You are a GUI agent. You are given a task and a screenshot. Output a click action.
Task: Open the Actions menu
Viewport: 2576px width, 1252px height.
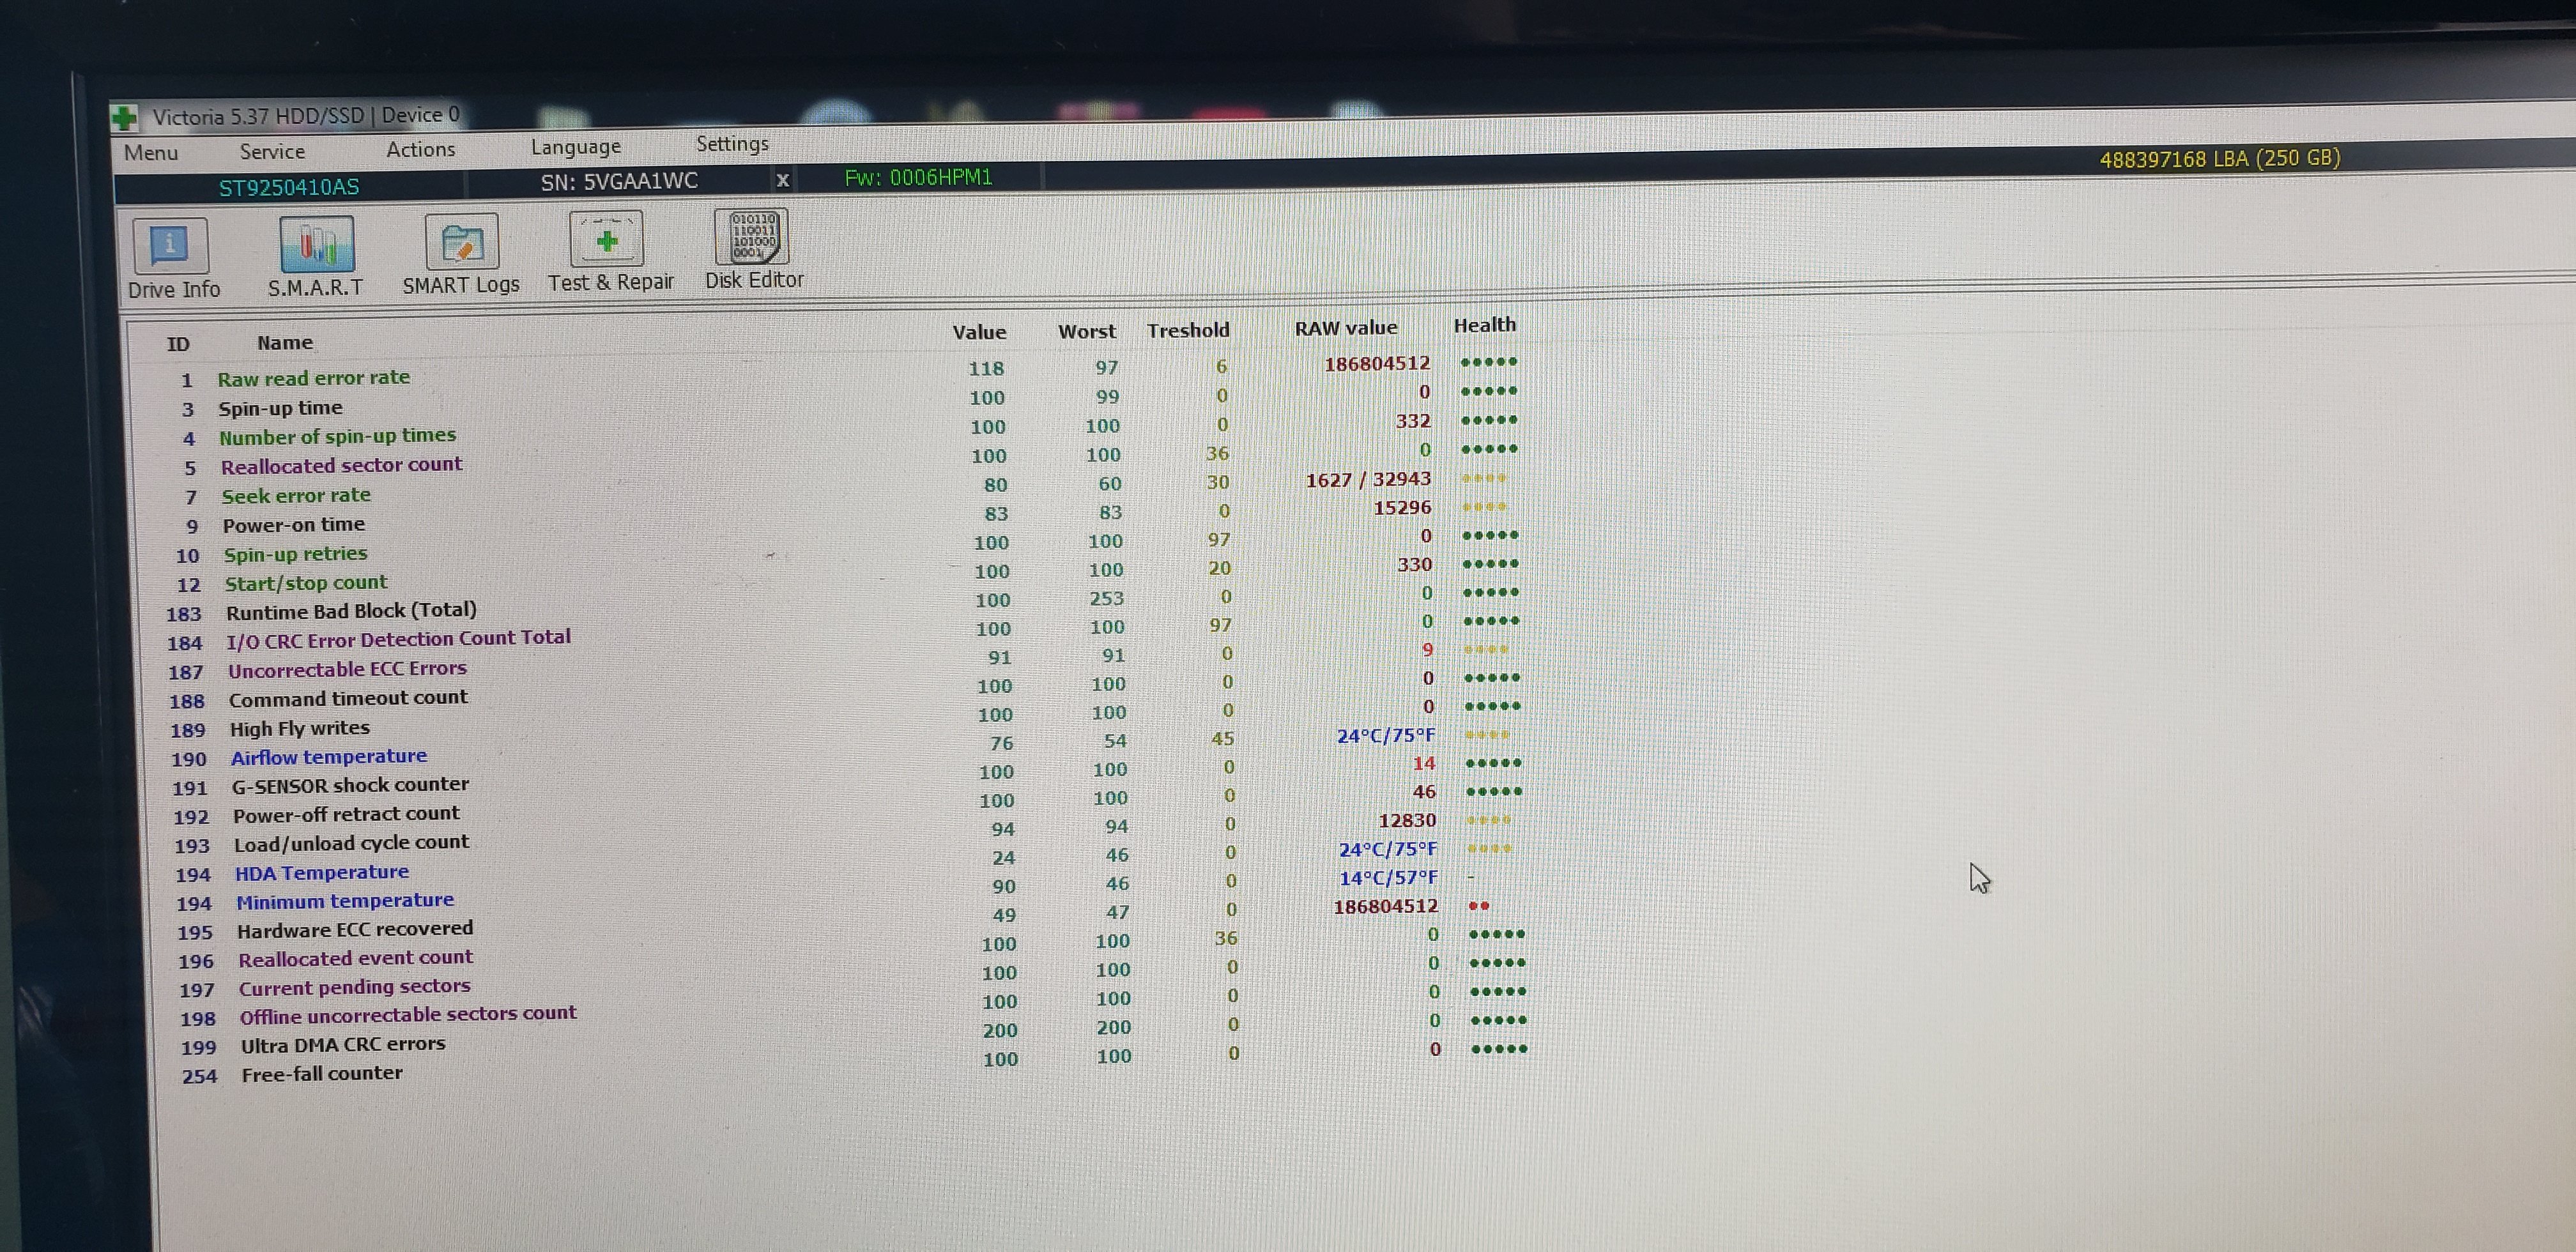coord(420,149)
